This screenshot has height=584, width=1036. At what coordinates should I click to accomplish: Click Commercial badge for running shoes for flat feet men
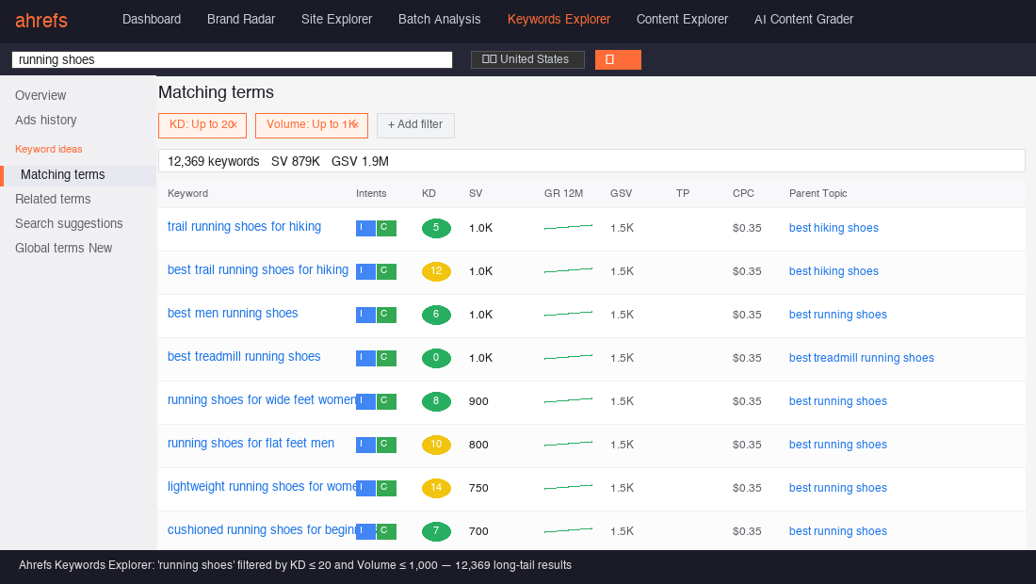pyautogui.click(x=386, y=445)
